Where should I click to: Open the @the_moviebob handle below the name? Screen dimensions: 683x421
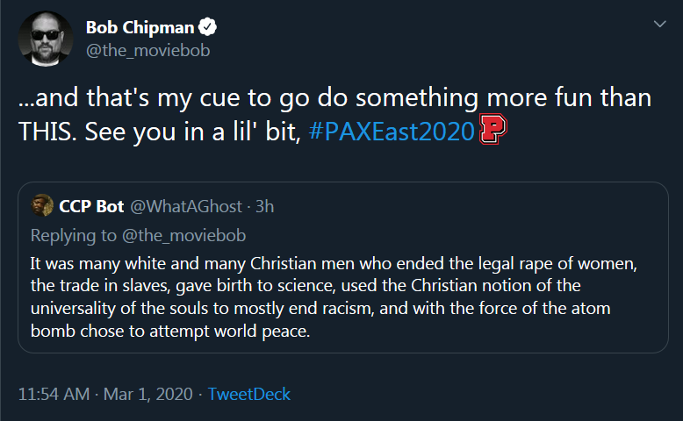[x=148, y=51]
